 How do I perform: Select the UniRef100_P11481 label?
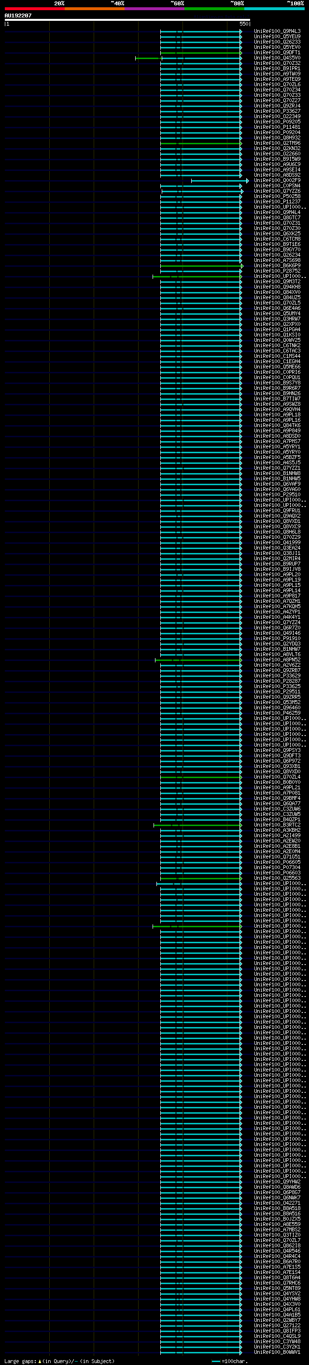[x=277, y=127]
